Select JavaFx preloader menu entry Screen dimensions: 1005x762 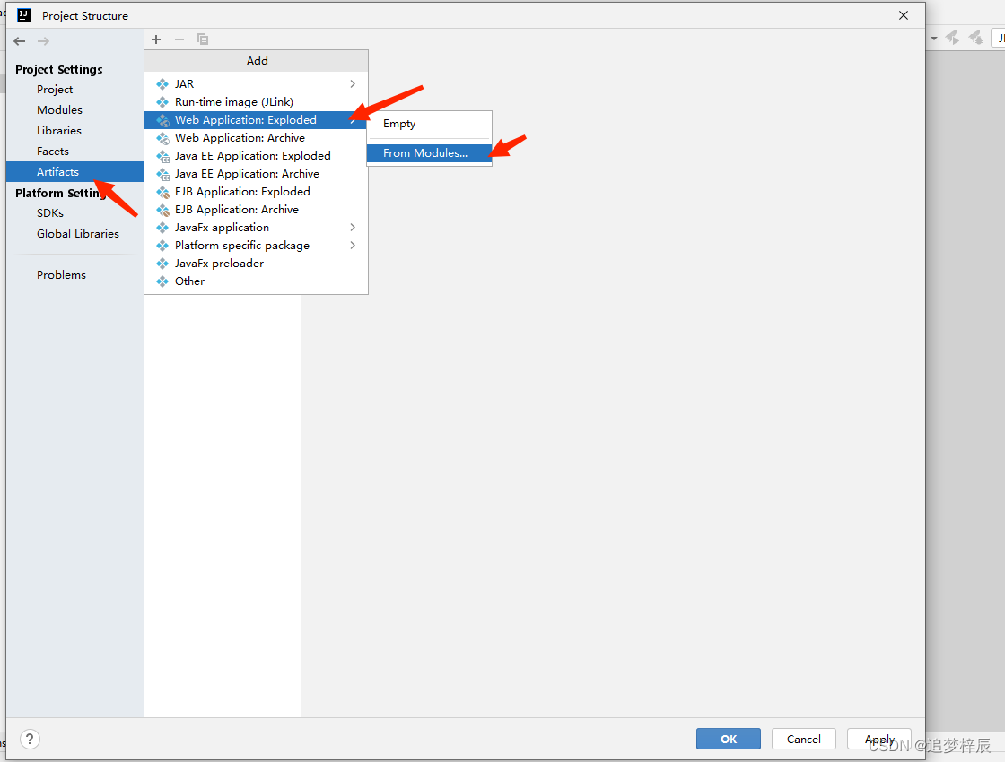tap(257, 264)
